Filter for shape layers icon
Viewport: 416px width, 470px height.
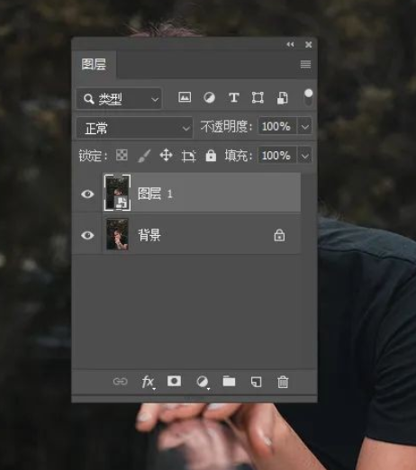[258, 97]
